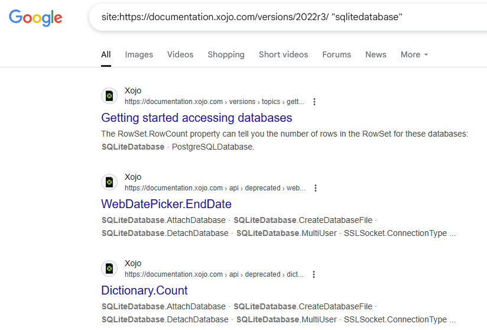The height and width of the screenshot is (330, 487).
Task: Open the Short videos tab
Action: 283,54
